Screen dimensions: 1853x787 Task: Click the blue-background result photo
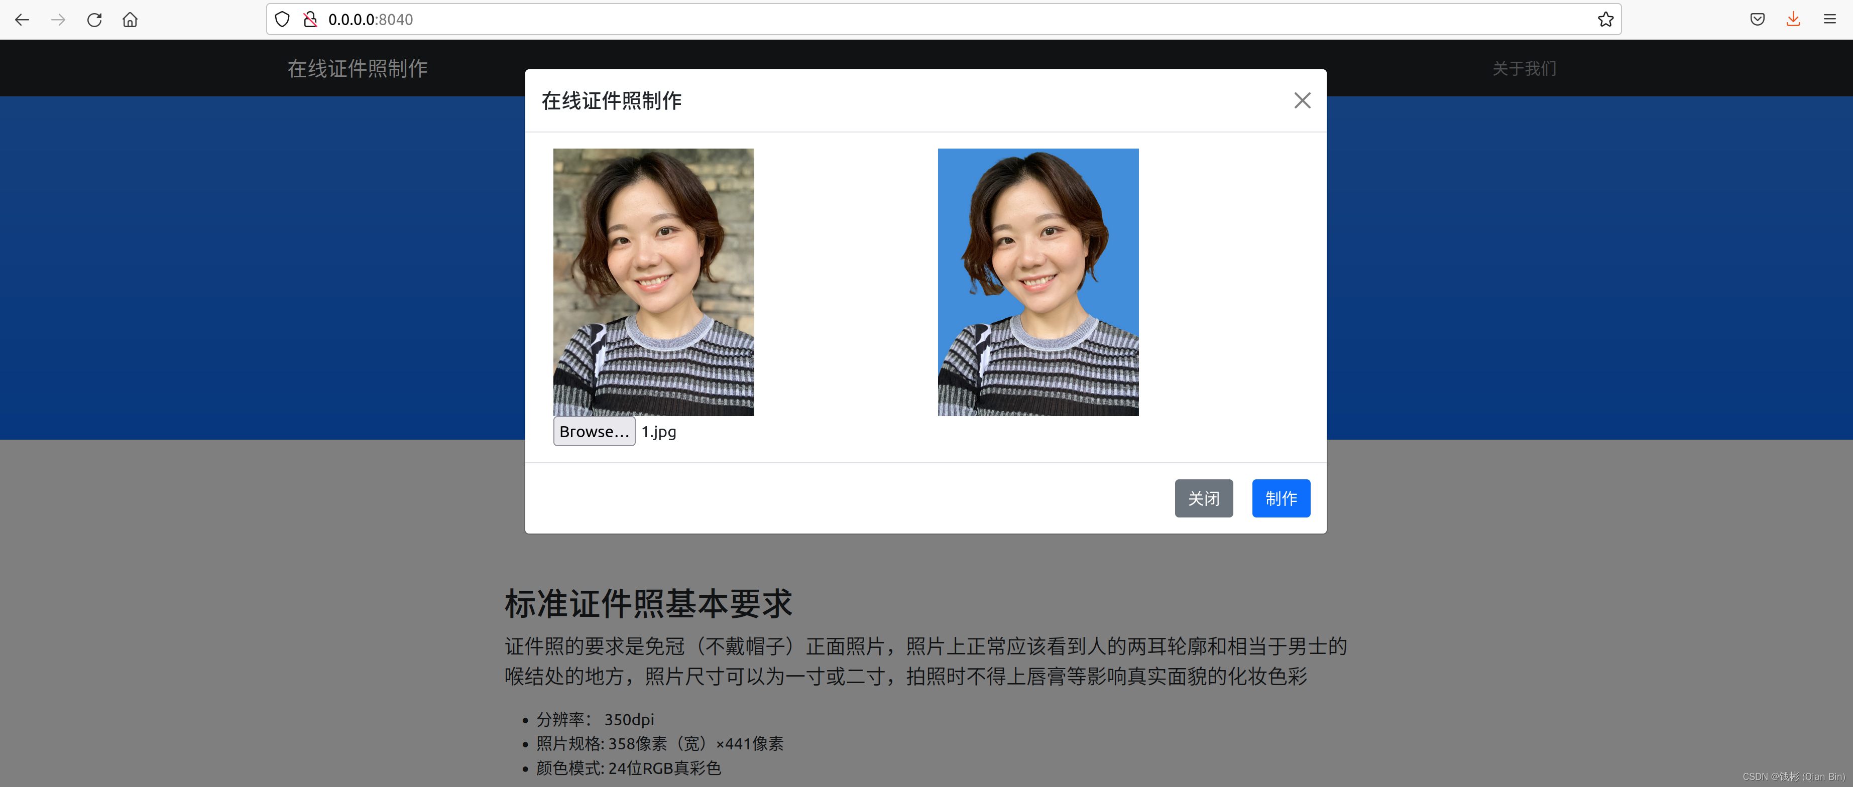1038,282
